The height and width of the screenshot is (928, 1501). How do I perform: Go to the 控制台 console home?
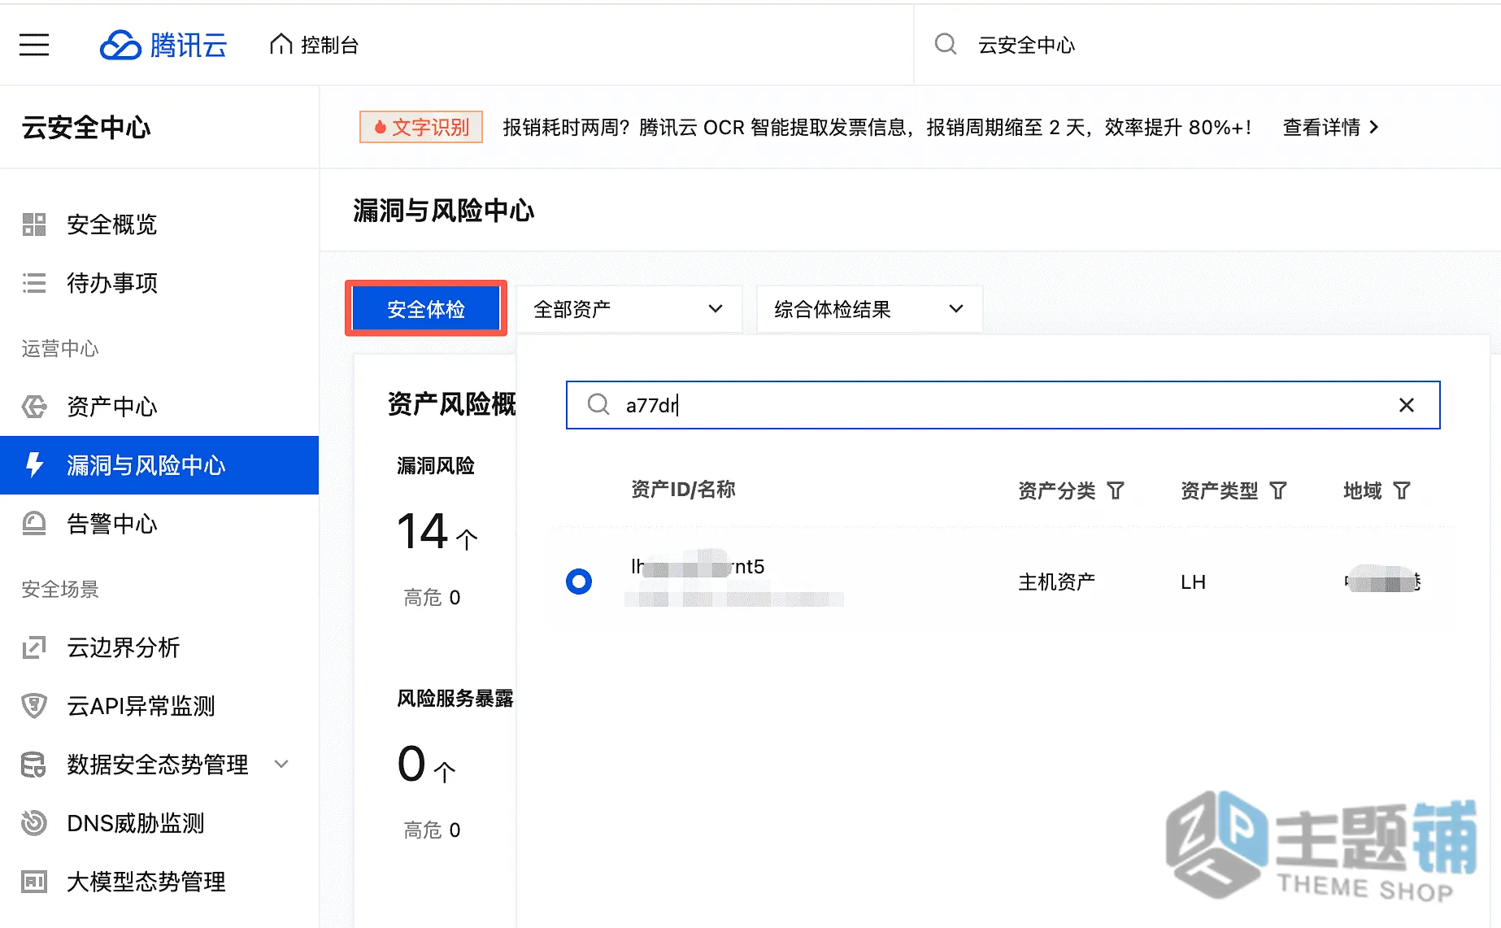tap(315, 45)
